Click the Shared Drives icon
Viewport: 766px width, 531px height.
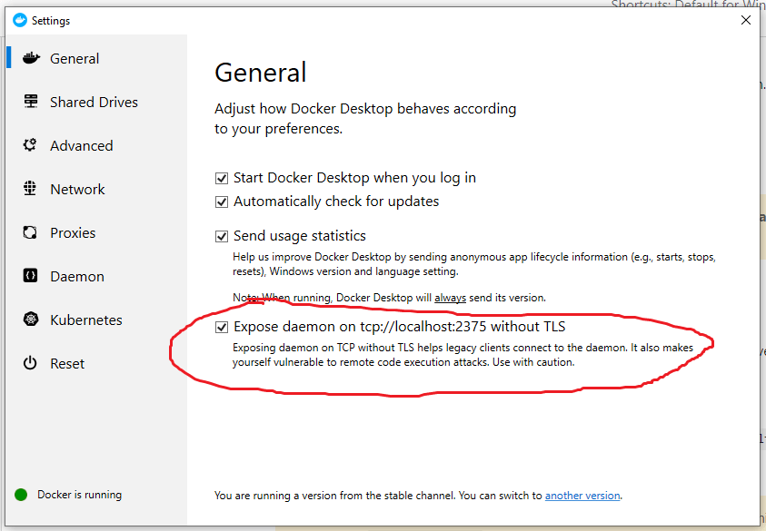tap(31, 102)
